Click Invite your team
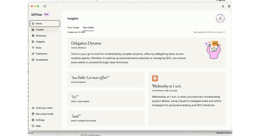 click(x=45, y=108)
